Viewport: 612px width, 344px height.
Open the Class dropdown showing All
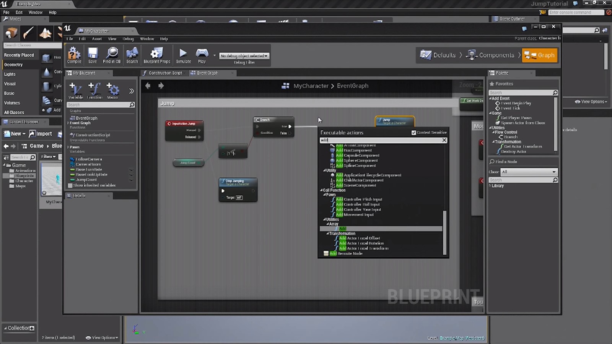pos(529,172)
